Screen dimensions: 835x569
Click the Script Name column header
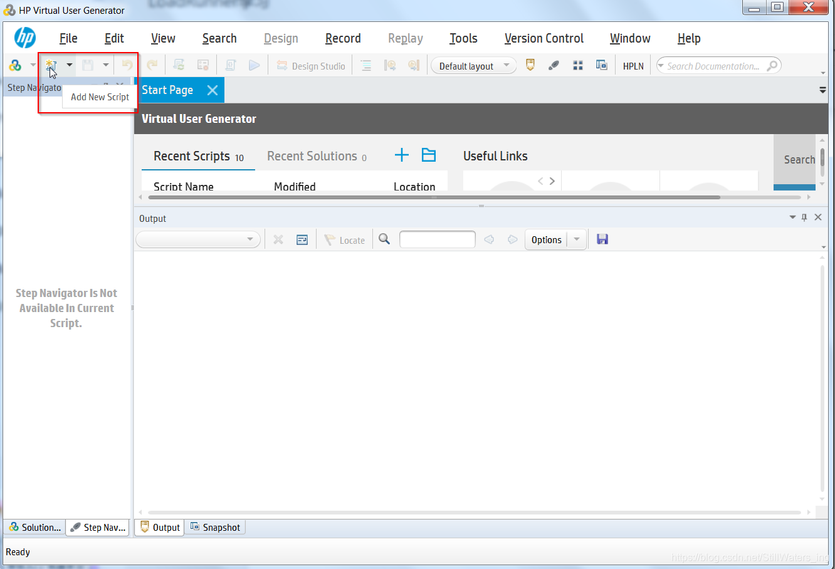coord(184,186)
